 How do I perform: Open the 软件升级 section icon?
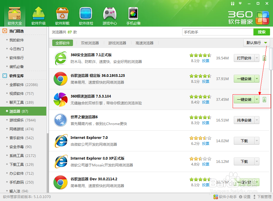click(38, 13)
